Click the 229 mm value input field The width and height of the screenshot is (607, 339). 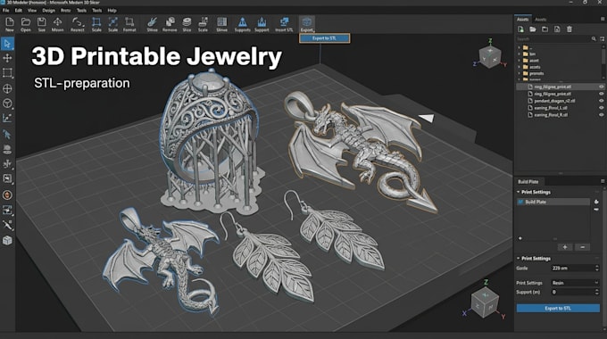point(572,268)
